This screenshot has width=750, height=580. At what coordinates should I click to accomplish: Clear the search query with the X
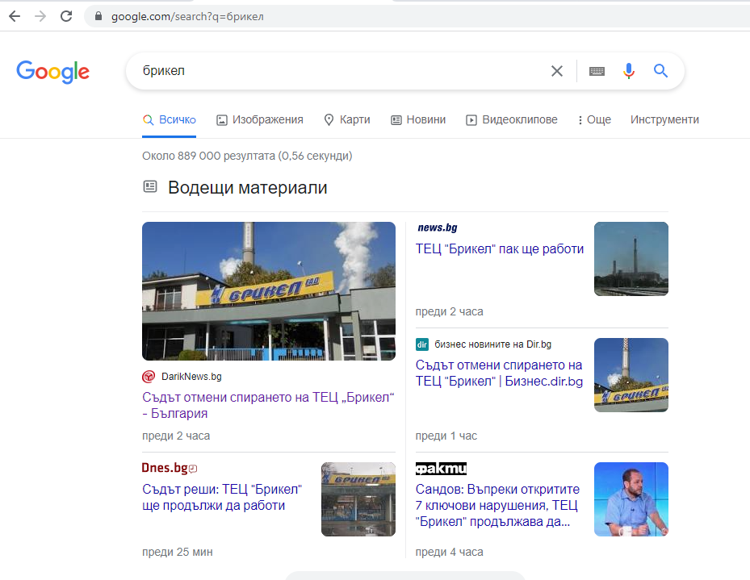coord(557,71)
